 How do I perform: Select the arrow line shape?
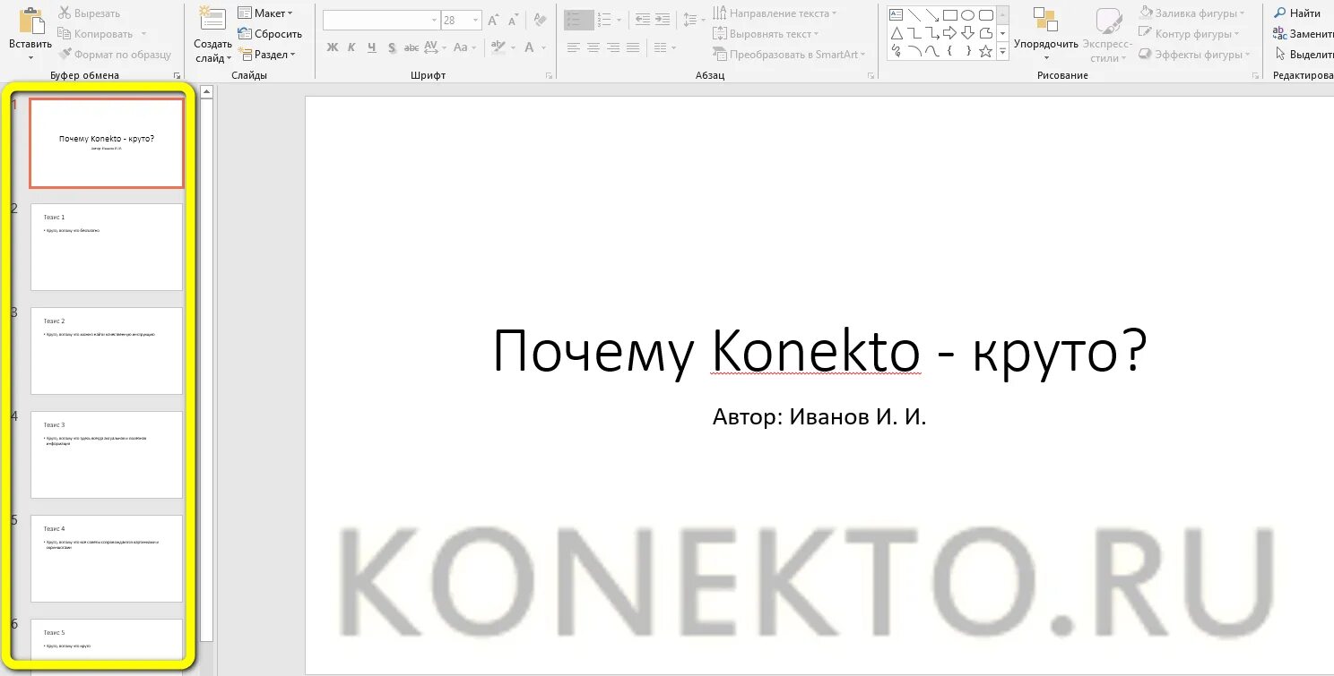[931, 15]
